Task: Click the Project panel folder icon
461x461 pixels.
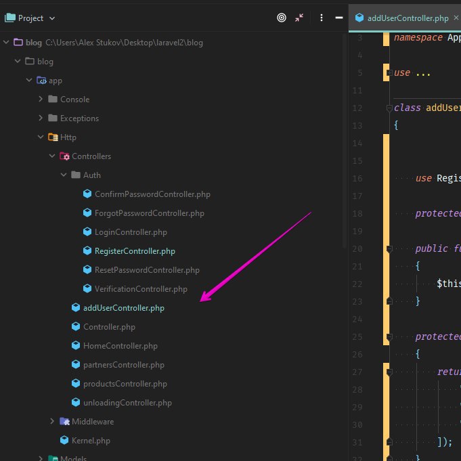Action: pos(10,18)
